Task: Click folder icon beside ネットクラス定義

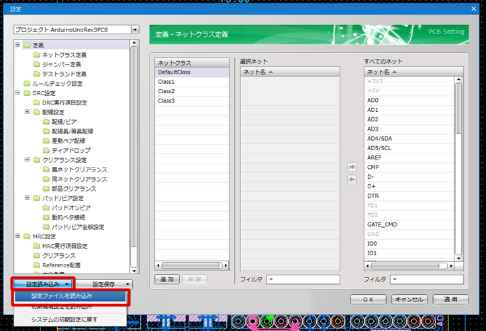Action: 36,55
